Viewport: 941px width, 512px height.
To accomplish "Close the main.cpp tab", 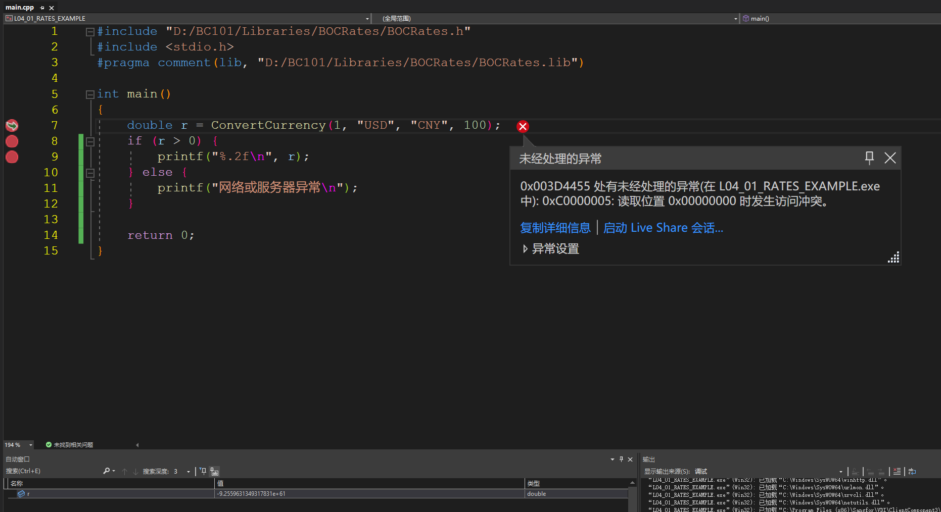I will [52, 8].
